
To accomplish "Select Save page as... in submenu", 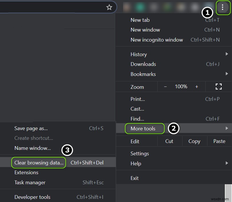I will (x=58, y=128).
